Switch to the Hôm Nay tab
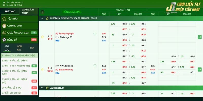203x101 pixels. click(19, 48)
